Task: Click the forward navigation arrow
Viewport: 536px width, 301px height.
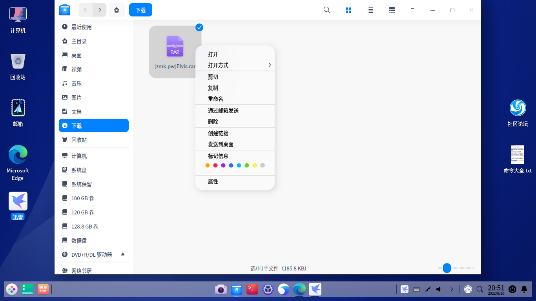Action: click(x=100, y=10)
